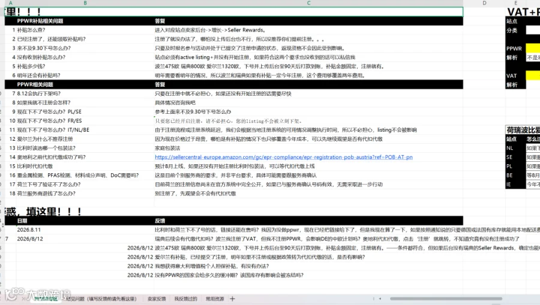Select column E header
The image size is (540, 305).
coord(515,3)
